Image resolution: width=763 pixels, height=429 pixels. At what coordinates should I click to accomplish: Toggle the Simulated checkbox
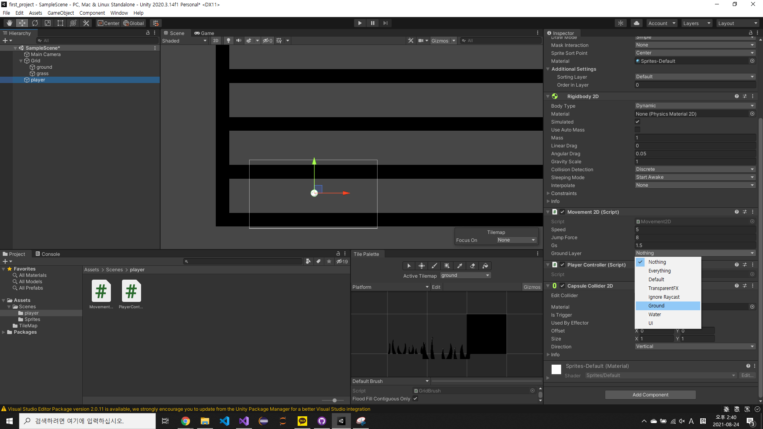pos(637,122)
